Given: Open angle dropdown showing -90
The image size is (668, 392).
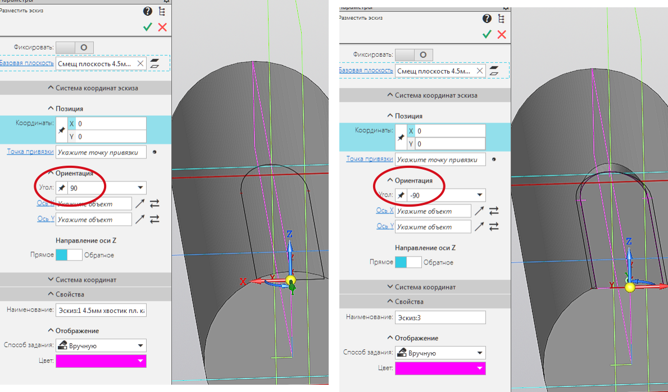Looking at the screenshot, I should (480, 195).
